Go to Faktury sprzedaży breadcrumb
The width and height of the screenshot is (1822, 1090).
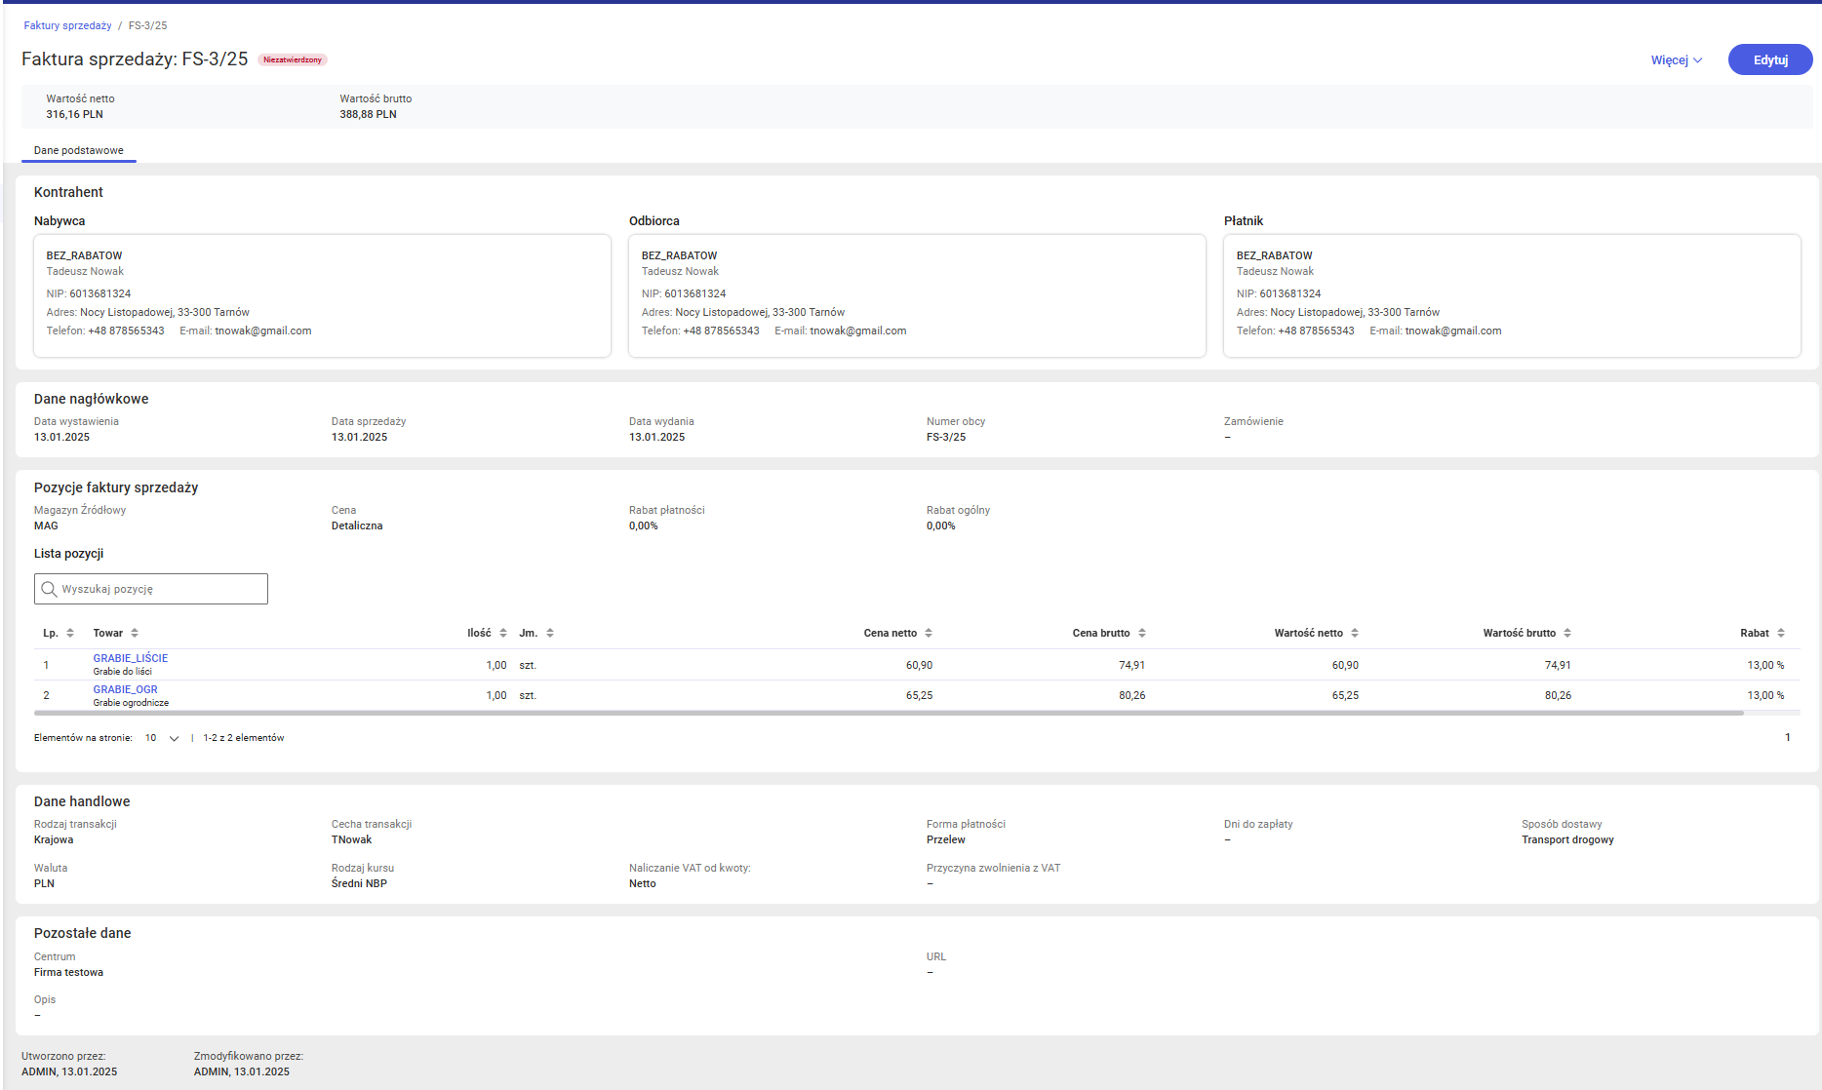click(67, 25)
